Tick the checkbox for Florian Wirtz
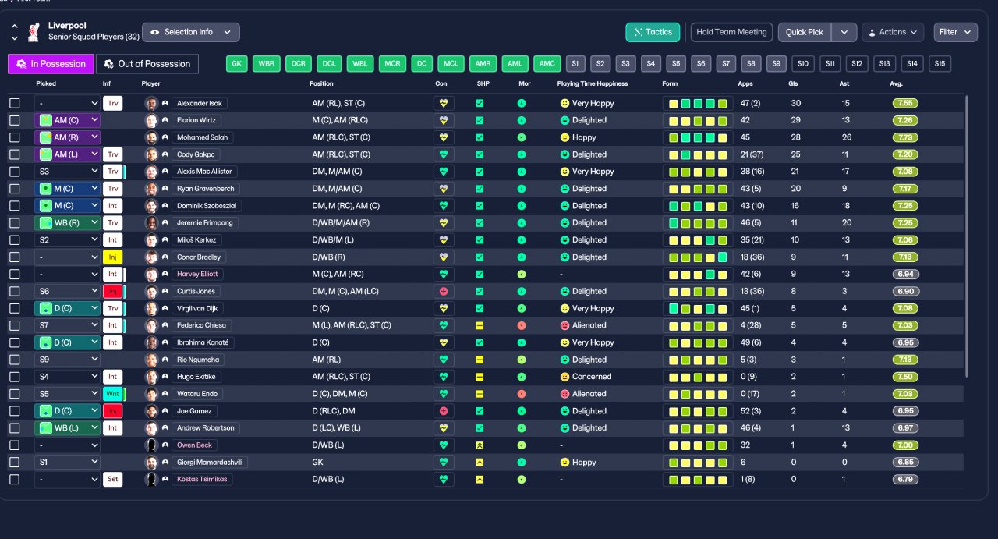 pyautogui.click(x=14, y=120)
